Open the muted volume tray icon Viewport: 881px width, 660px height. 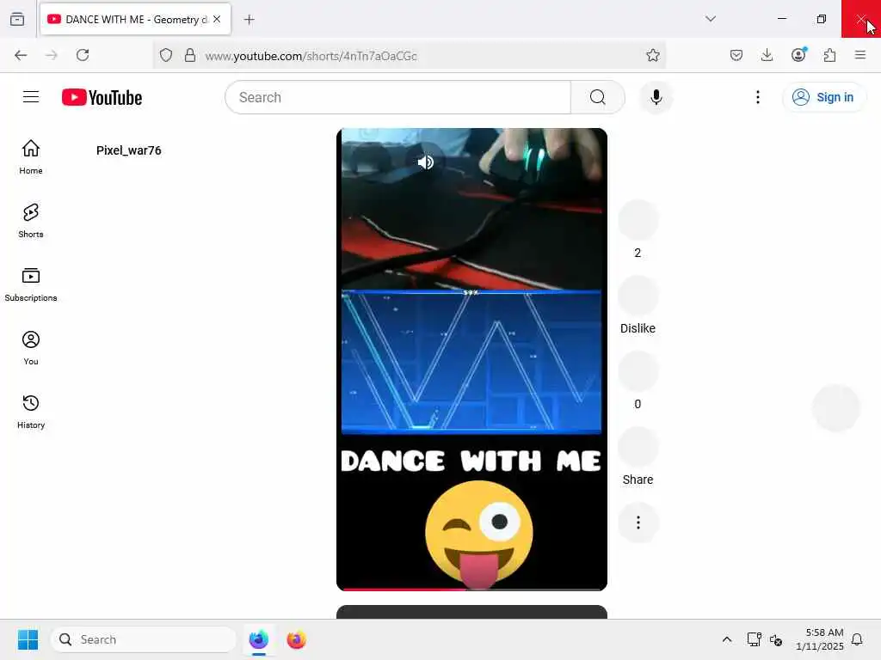pos(777,639)
